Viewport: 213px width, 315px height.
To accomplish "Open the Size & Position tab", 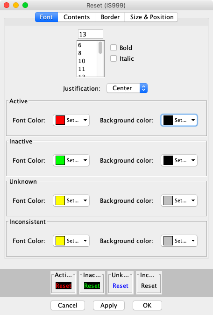I will coord(151,17).
